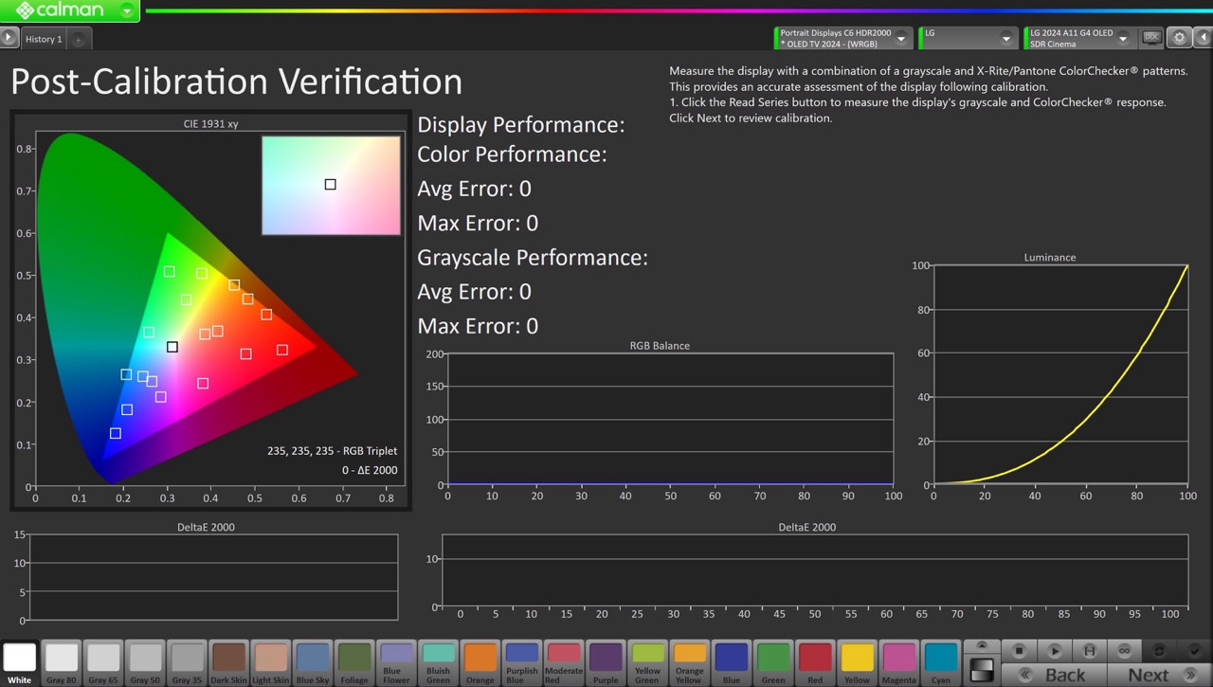The height and width of the screenshot is (687, 1213).
Task: Select the Blue patch
Action: tap(731, 662)
